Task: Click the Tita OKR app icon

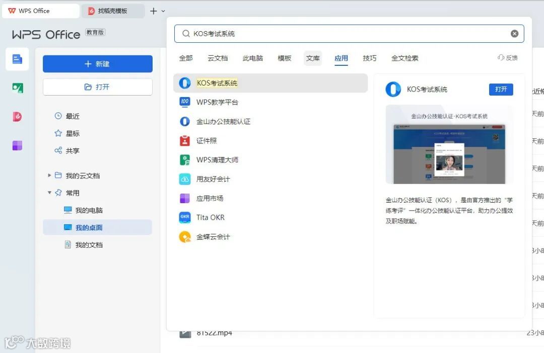Action: point(184,218)
